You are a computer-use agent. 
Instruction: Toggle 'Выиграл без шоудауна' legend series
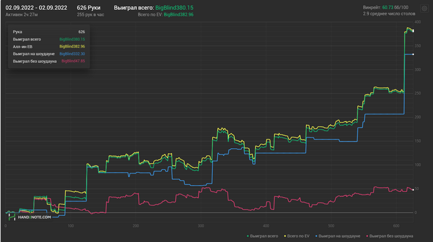tap(389, 236)
